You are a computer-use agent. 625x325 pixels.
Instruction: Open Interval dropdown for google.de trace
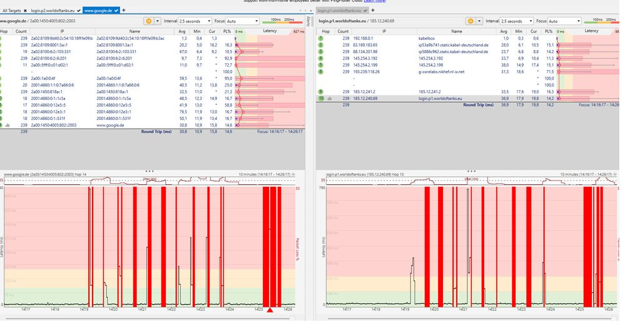coord(194,21)
